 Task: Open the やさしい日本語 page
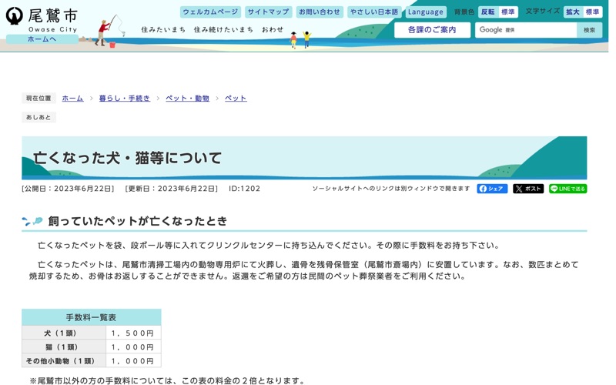(x=374, y=12)
